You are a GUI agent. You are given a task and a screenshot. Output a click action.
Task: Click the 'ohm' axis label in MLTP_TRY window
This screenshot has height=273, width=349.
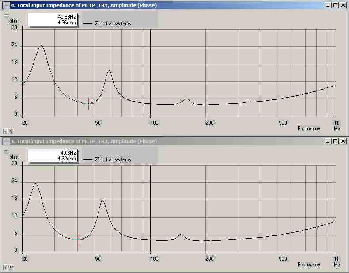[14, 21]
